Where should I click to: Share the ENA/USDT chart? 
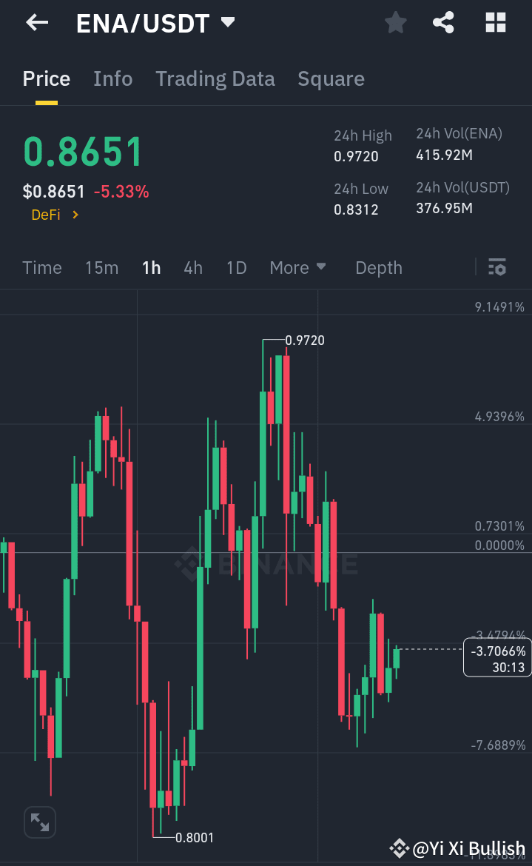coord(443,22)
